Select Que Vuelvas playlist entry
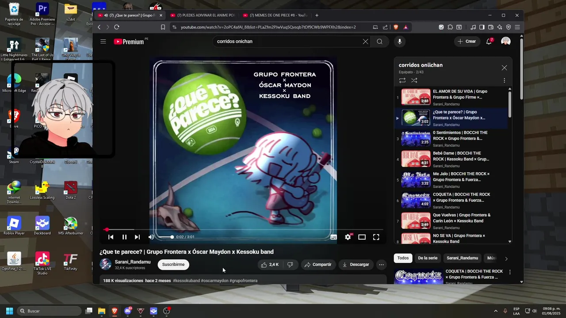 click(451, 221)
